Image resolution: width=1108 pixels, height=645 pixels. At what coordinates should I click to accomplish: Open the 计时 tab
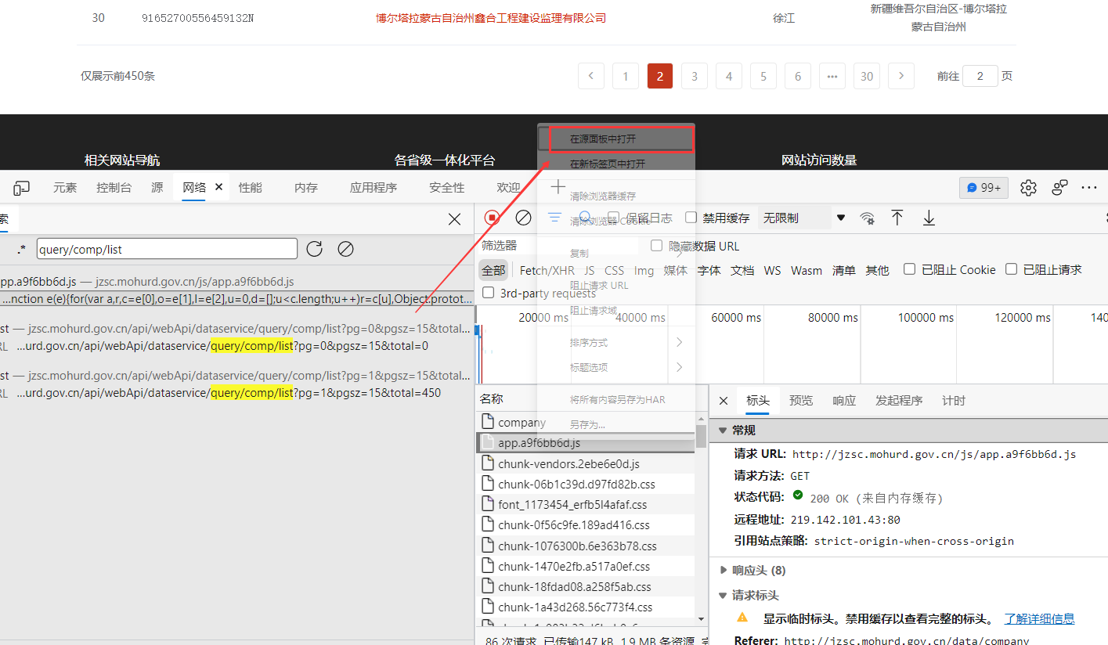[x=954, y=401]
